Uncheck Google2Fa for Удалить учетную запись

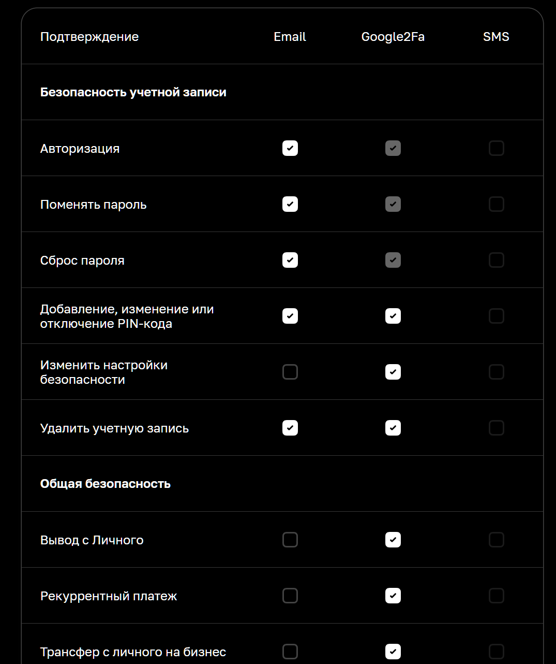393,428
